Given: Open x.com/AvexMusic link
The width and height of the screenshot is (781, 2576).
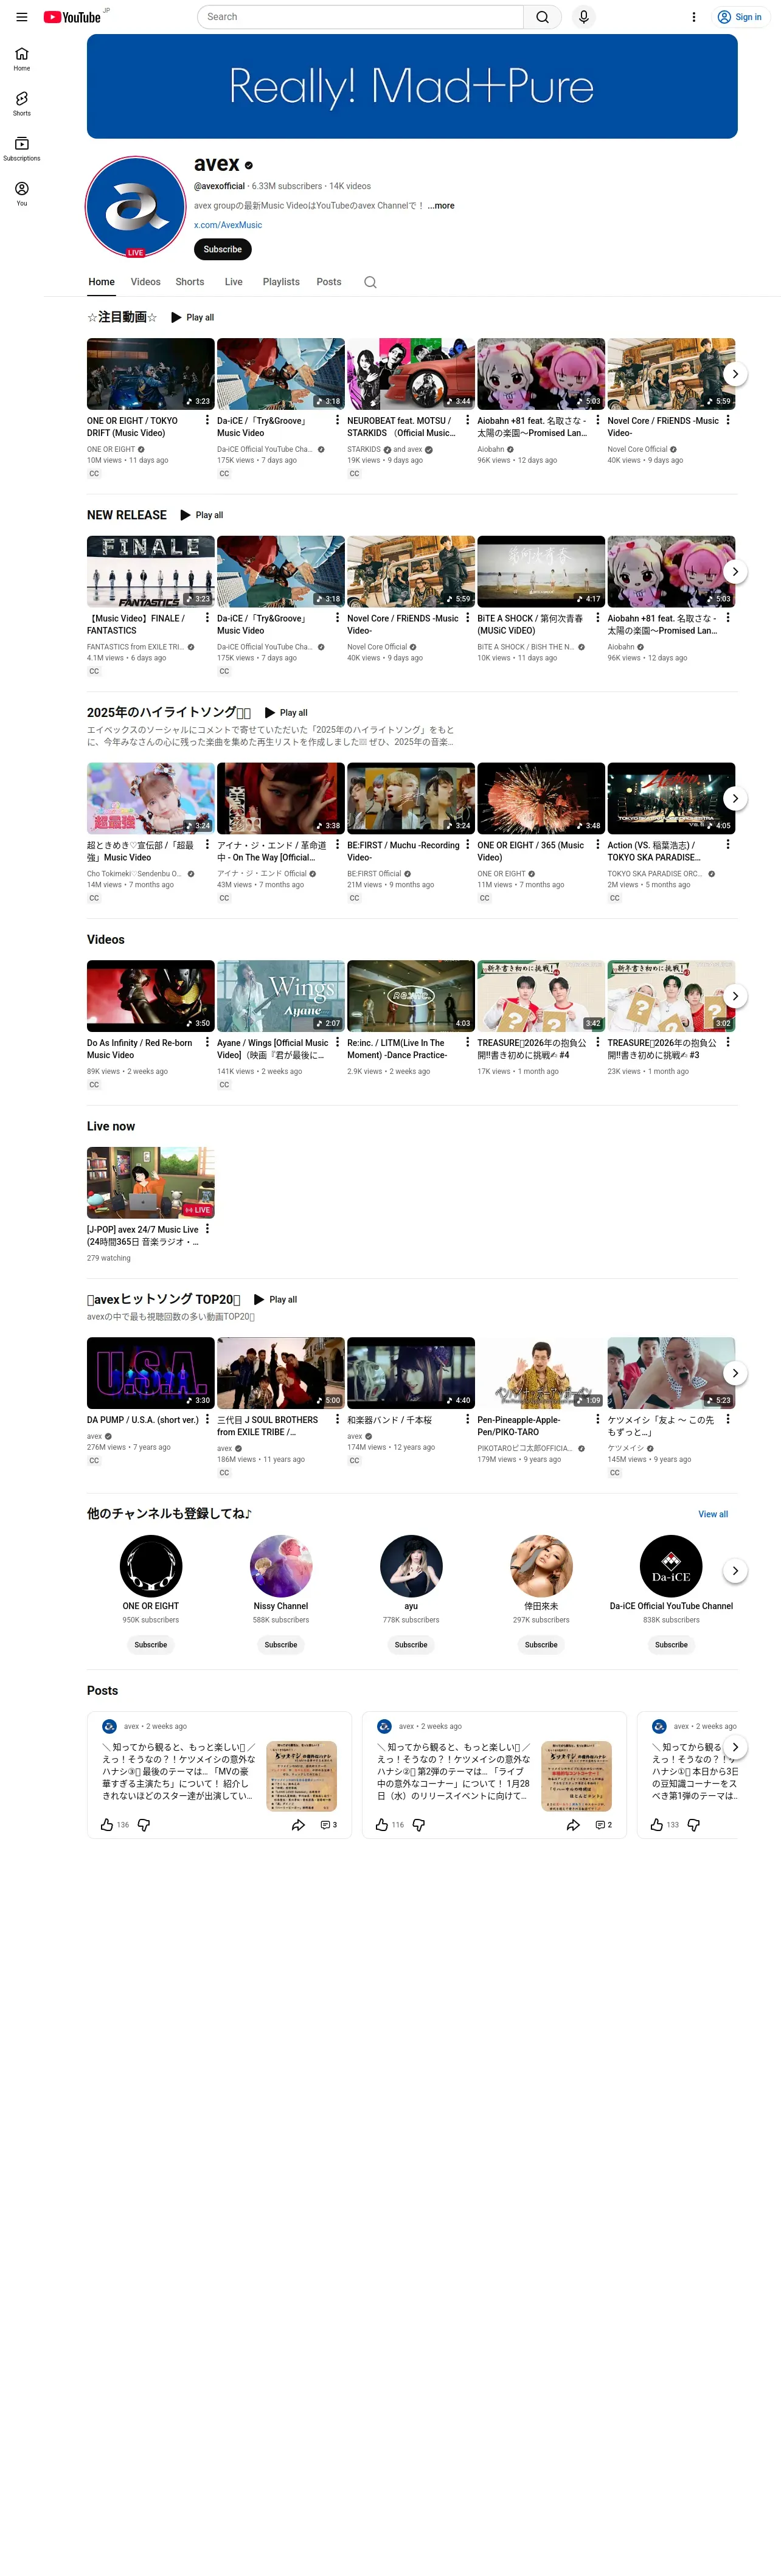Looking at the screenshot, I should [228, 226].
